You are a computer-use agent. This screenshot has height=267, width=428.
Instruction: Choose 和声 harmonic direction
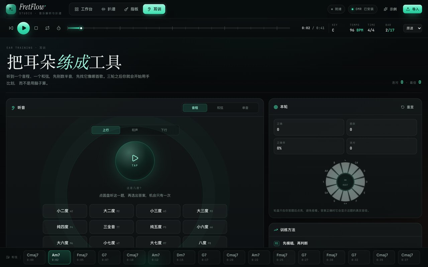(135, 130)
